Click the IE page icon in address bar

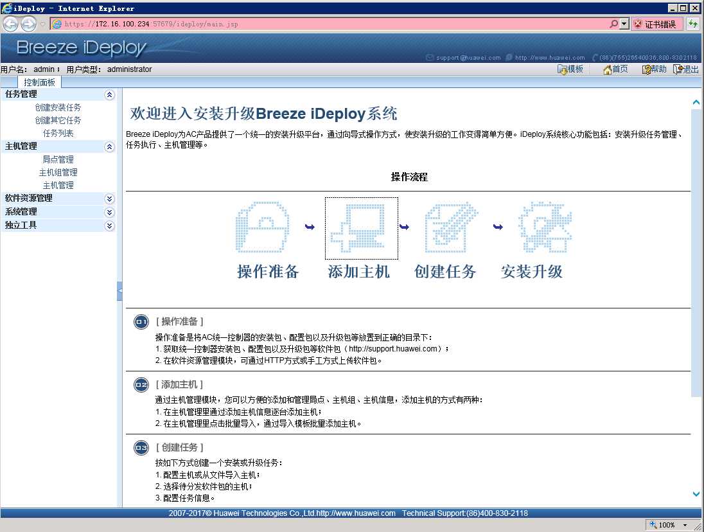57,24
